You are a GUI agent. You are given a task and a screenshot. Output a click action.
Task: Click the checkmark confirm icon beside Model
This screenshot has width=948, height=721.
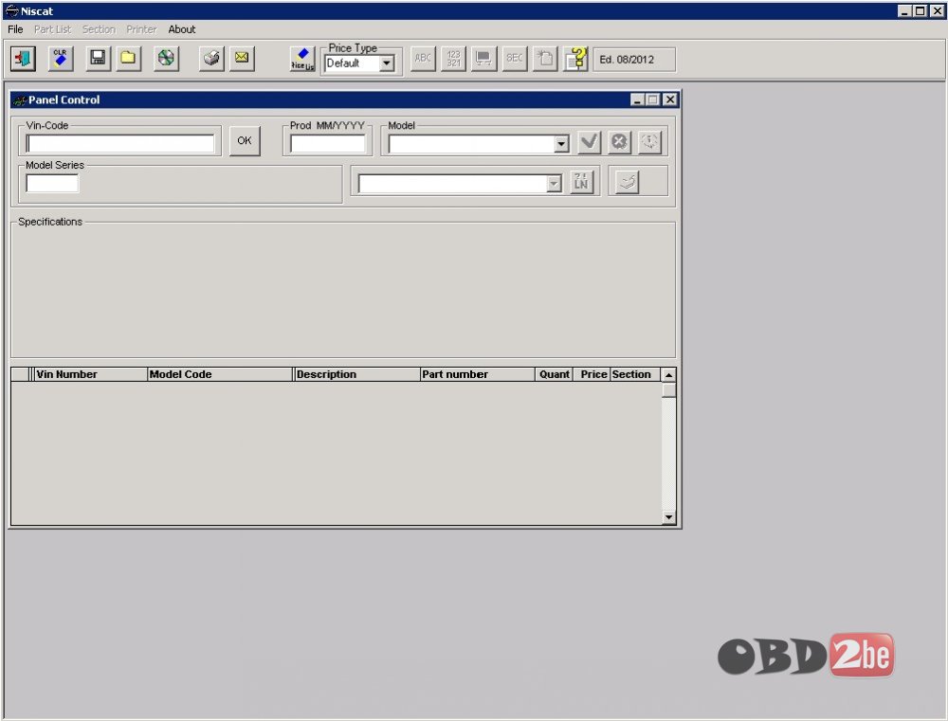pyautogui.click(x=589, y=142)
